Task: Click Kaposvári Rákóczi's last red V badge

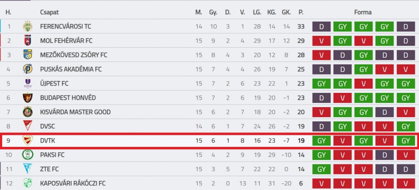Action: point(406,183)
